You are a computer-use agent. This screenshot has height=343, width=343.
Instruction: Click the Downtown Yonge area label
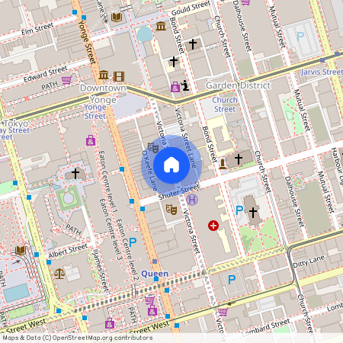click(x=103, y=94)
